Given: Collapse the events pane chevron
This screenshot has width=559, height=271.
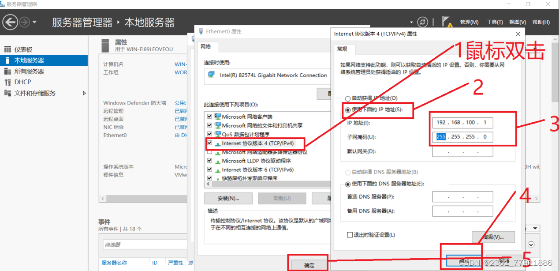Looking at the screenshot, I should 531,245.
